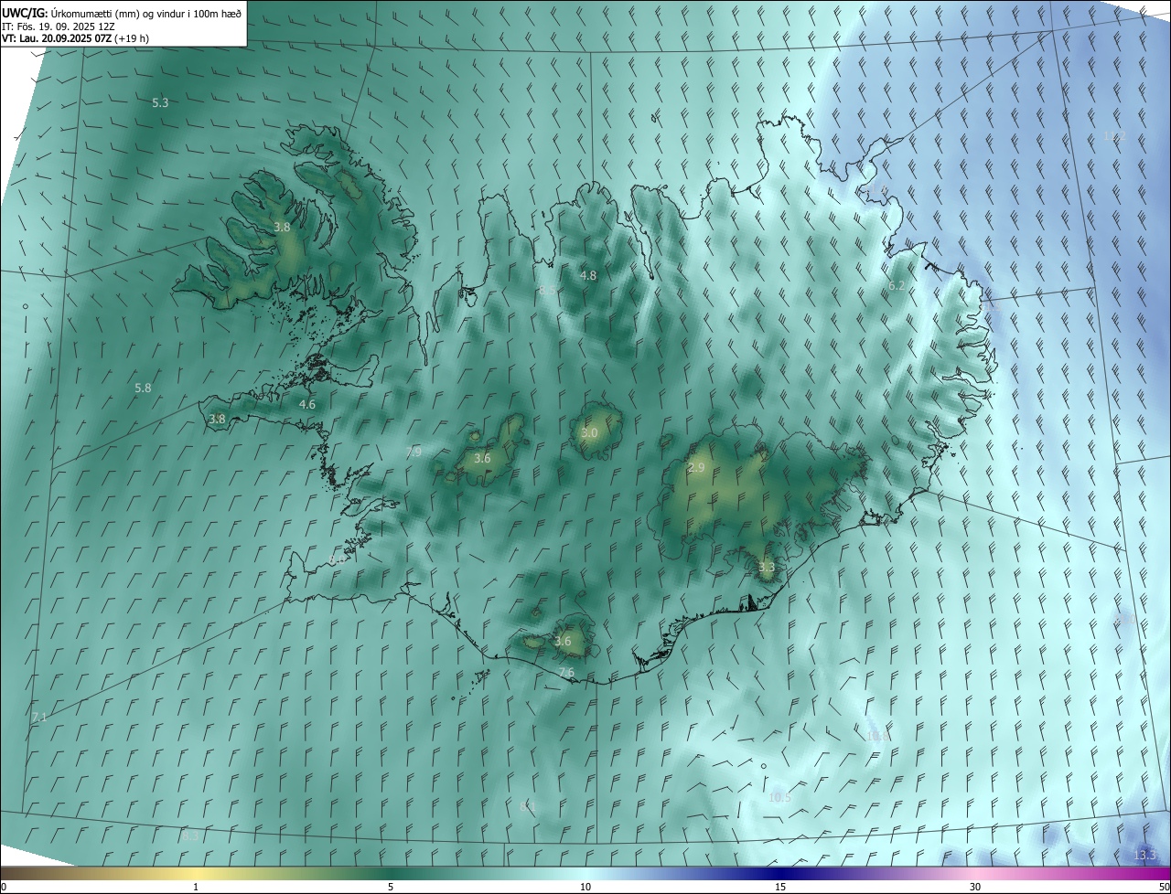The width and height of the screenshot is (1171, 894).
Task: Click the 7.9 value in west Iceland
Action: 414,452
